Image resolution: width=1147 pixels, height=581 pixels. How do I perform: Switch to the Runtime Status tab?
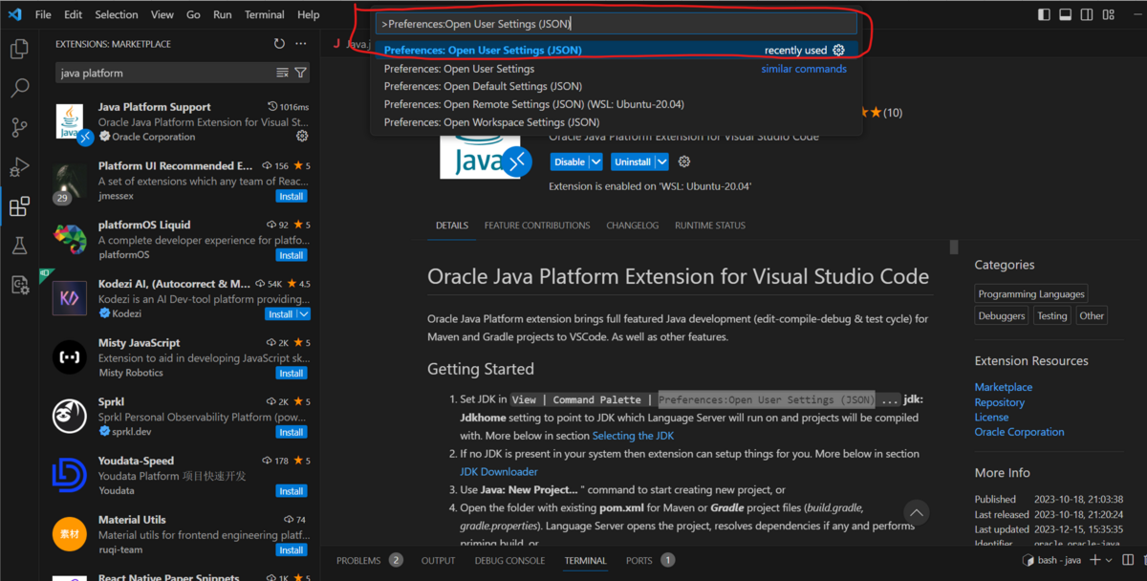710,226
